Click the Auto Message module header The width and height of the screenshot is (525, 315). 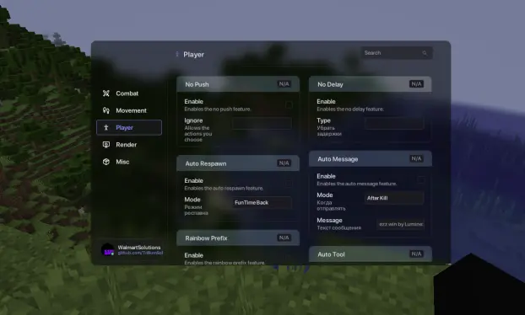point(371,158)
